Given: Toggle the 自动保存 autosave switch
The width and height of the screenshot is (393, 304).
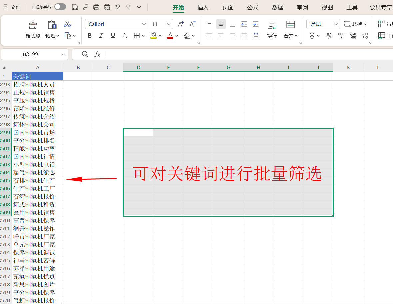Looking at the screenshot, I should coord(60,7).
